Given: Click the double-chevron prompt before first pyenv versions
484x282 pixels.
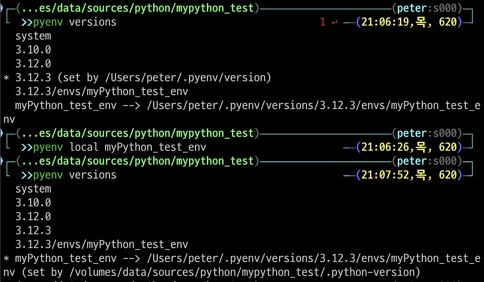Looking at the screenshot, I should click(x=27, y=22).
